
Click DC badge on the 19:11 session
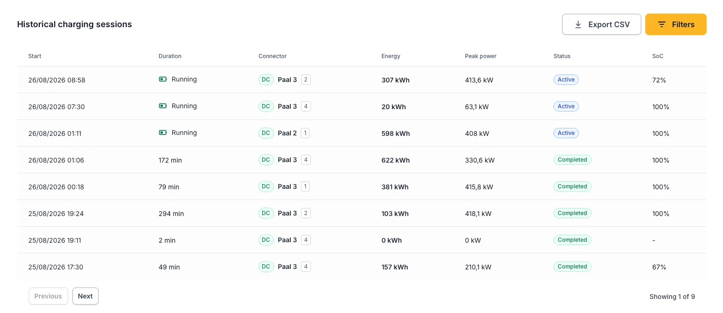coord(266,240)
